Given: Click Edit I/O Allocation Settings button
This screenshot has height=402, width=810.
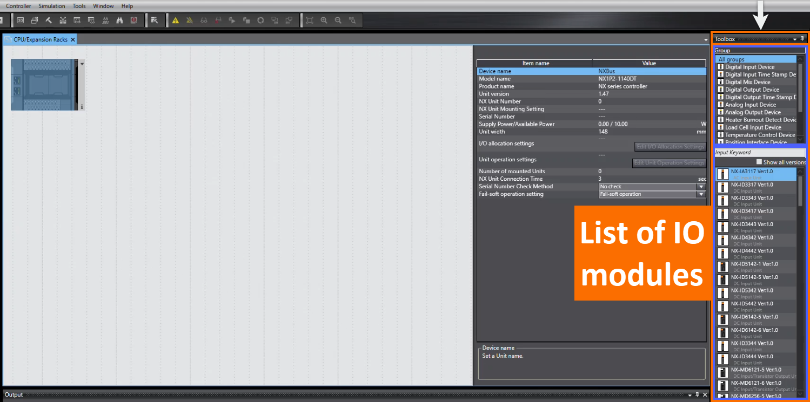Looking at the screenshot, I should [x=670, y=147].
